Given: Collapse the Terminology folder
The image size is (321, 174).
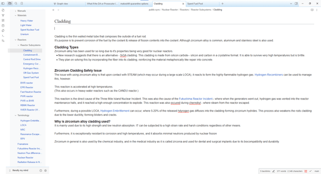Looking at the screenshot, I should pyautogui.click(x=16, y=115).
